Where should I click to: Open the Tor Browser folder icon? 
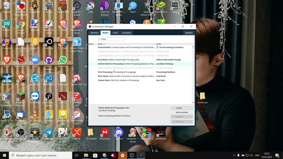[x=91, y=133]
